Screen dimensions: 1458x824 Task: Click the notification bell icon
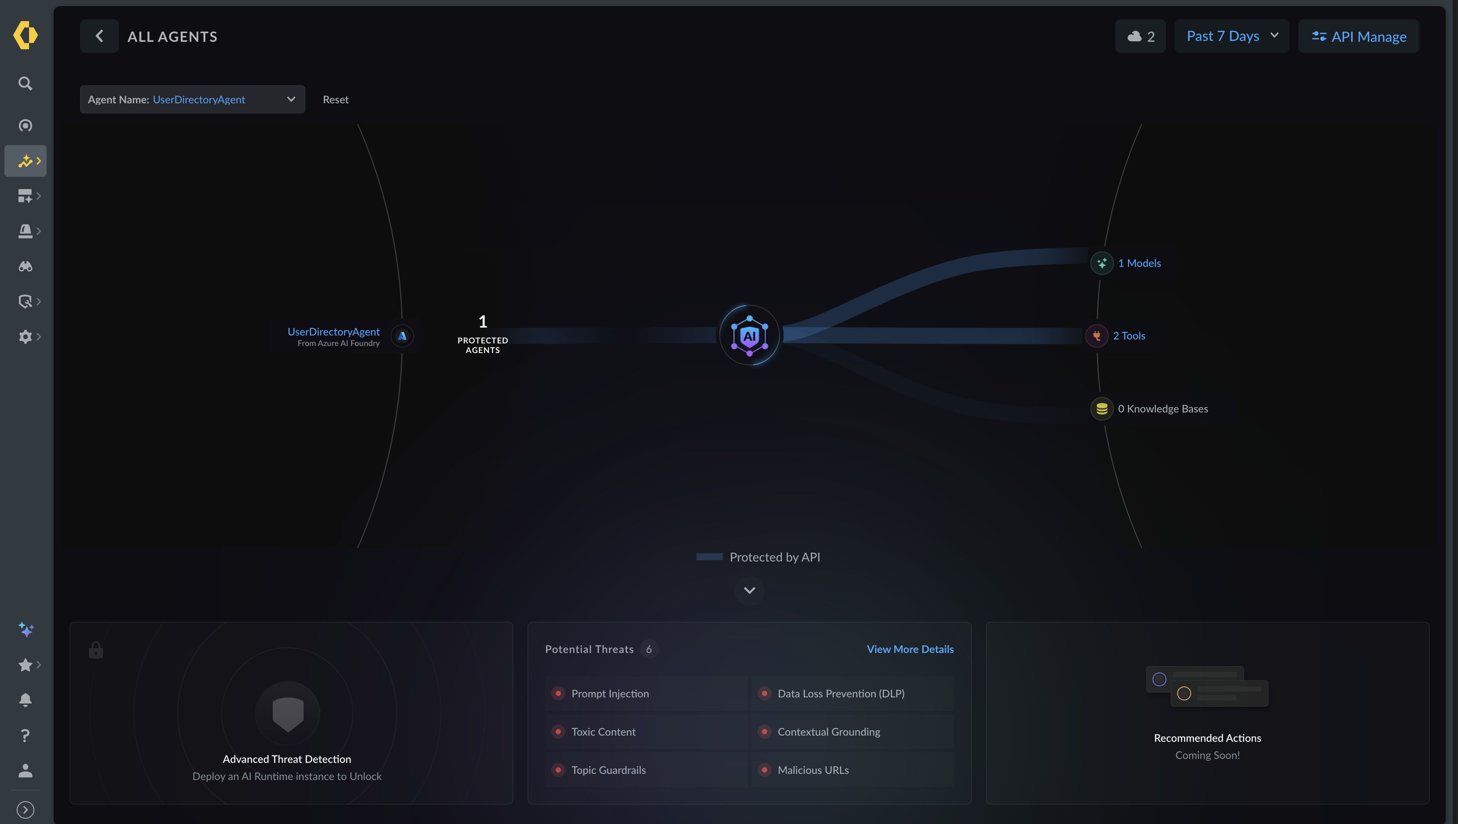(25, 700)
